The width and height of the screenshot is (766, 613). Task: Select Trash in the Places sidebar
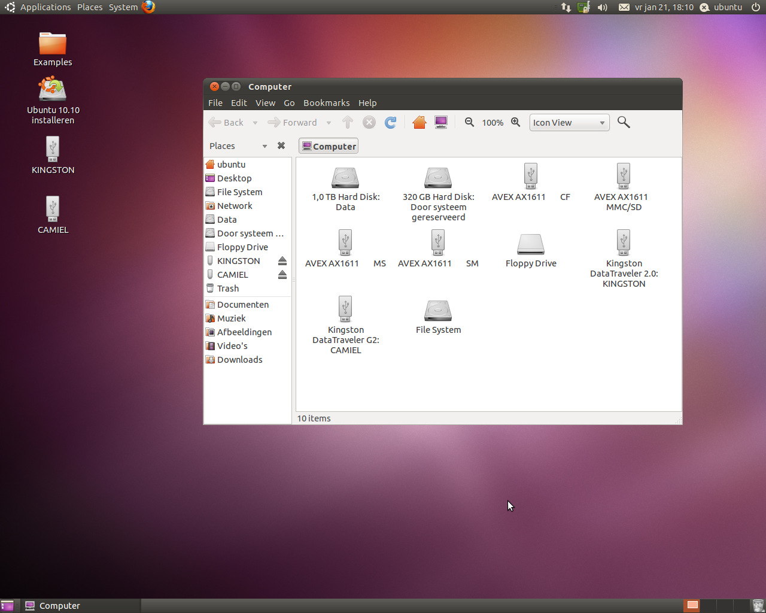(227, 288)
